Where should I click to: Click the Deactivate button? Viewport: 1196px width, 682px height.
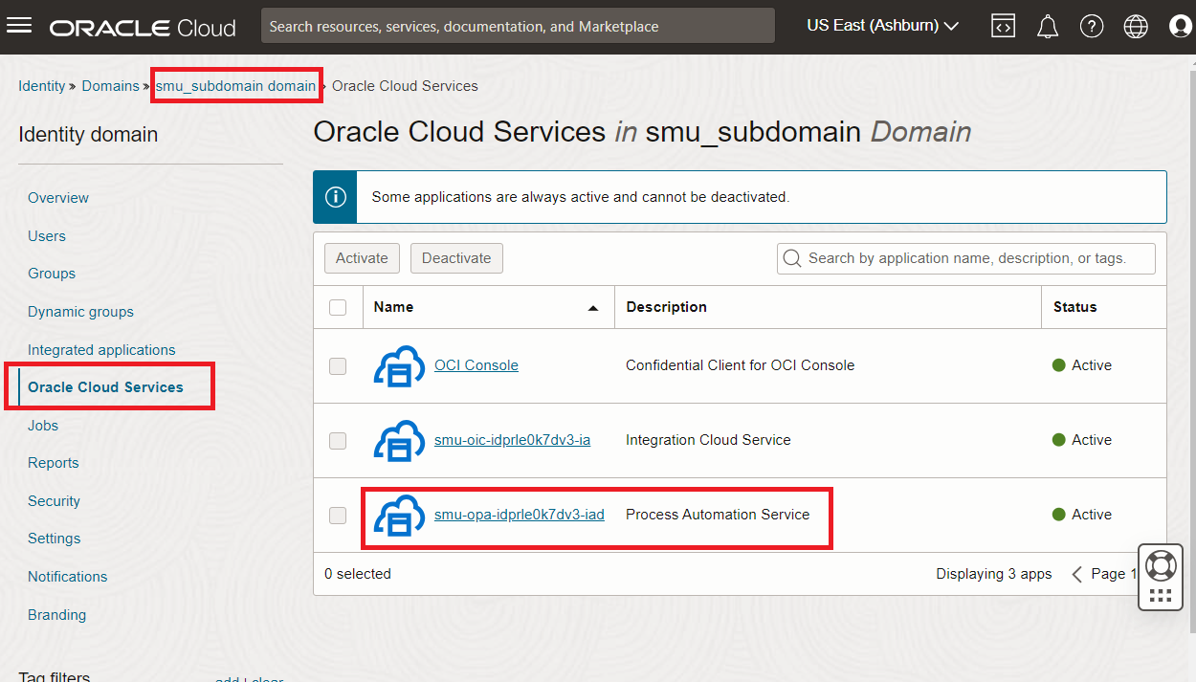(x=456, y=257)
